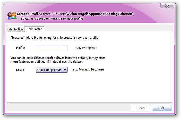Click the 'Please complete the following form' text
The image size is (181, 120).
[54, 38]
